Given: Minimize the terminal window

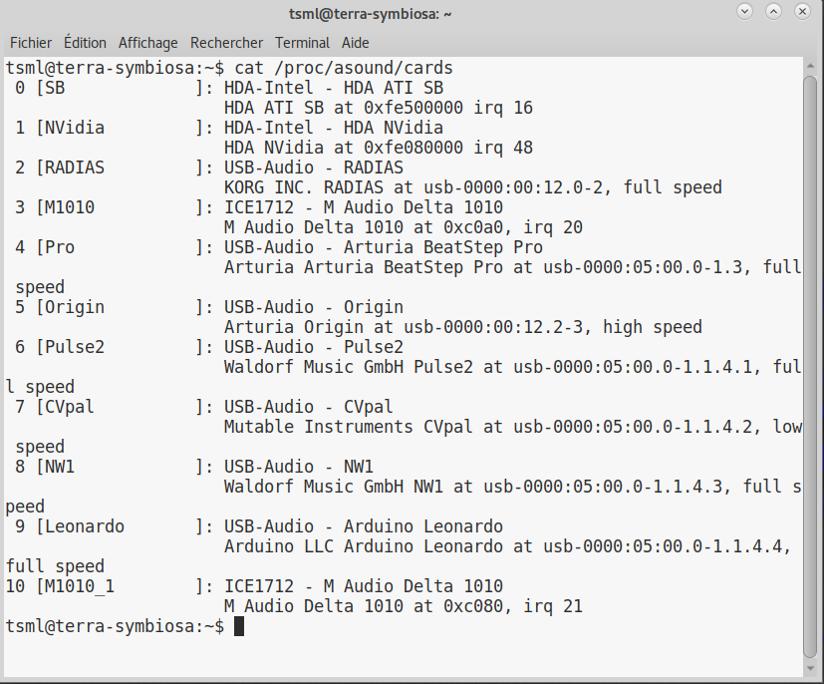Looking at the screenshot, I should tap(744, 11).
